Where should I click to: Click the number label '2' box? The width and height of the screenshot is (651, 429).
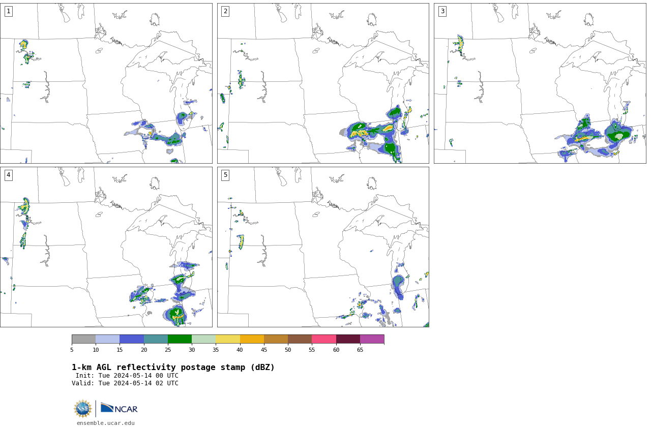tap(225, 11)
